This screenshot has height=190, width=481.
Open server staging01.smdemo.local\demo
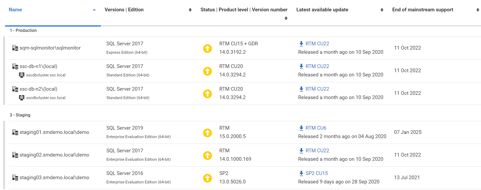tap(54, 132)
